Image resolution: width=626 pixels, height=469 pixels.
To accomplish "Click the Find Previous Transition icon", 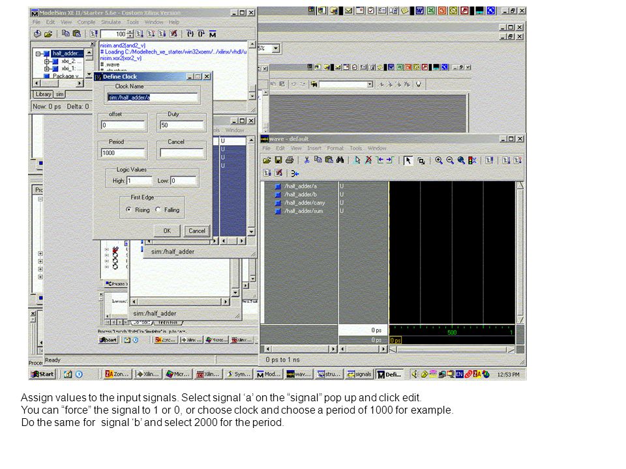I will click(x=380, y=160).
